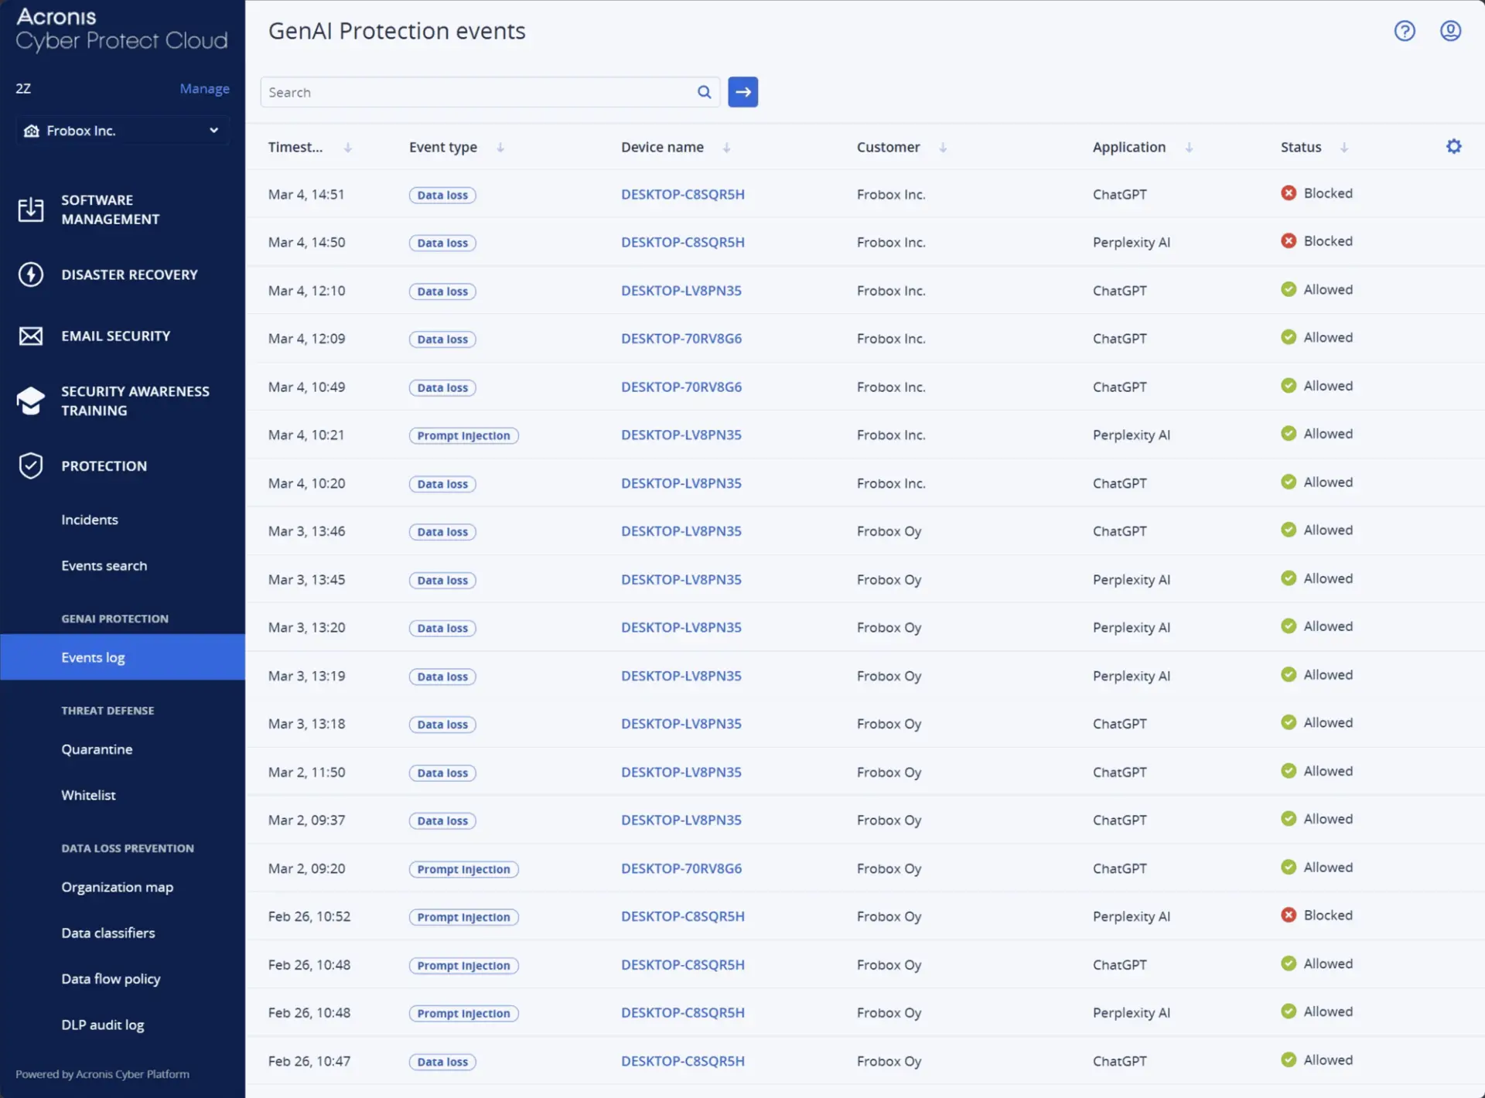The width and height of the screenshot is (1485, 1098).
Task: Sort by Application column arrow
Action: [x=1189, y=148]
